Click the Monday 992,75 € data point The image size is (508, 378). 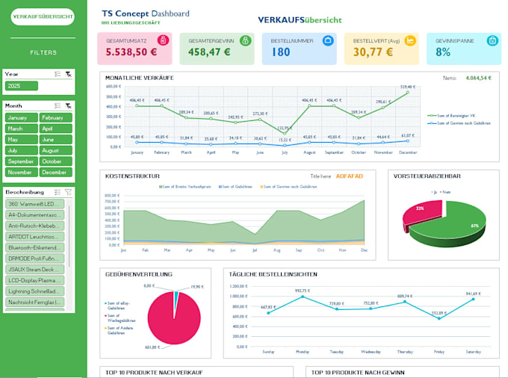[303, 297]
